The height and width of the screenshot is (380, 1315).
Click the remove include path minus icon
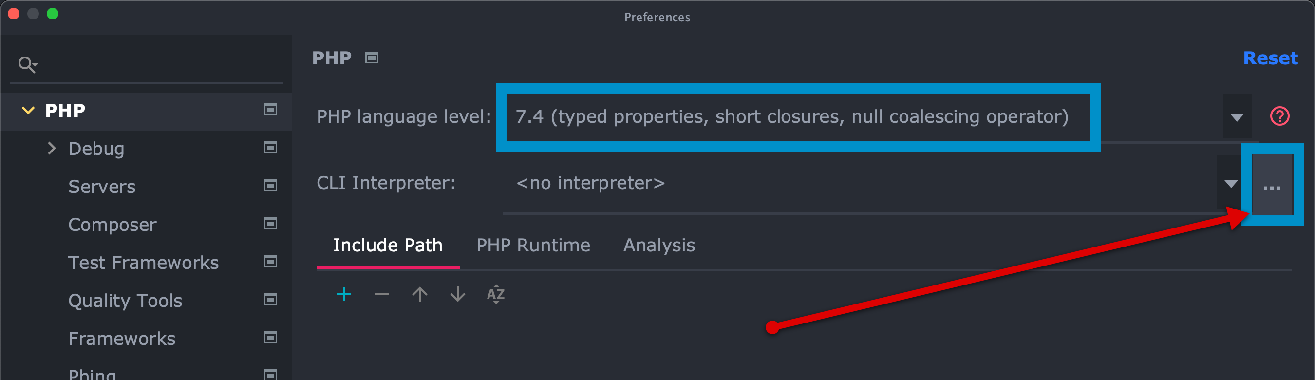(x=381, y=294)
